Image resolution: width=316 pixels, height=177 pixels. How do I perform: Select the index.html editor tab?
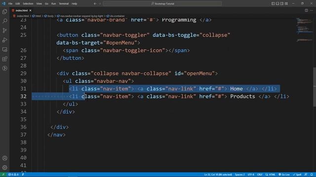22,10
